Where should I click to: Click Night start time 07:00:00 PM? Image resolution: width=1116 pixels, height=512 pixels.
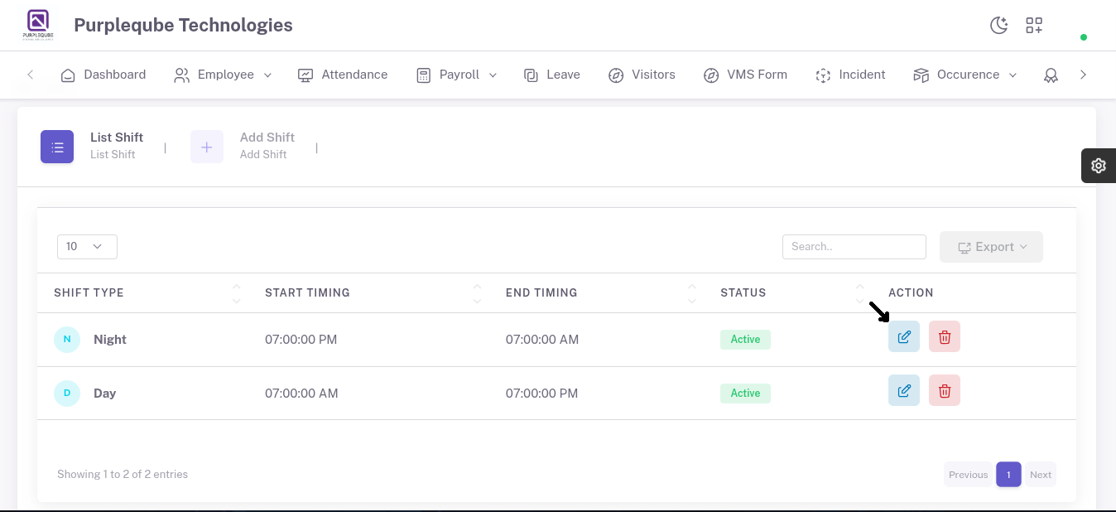(x=301, y=340)
